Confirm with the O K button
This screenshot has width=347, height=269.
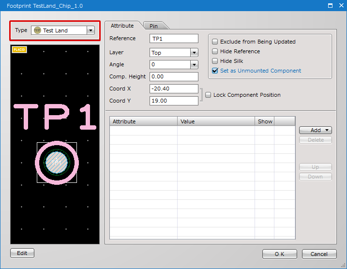[x=280, y=254]
